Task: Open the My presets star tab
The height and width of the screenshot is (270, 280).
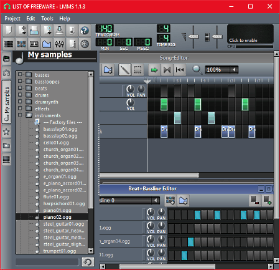Action: coord(6,132)
